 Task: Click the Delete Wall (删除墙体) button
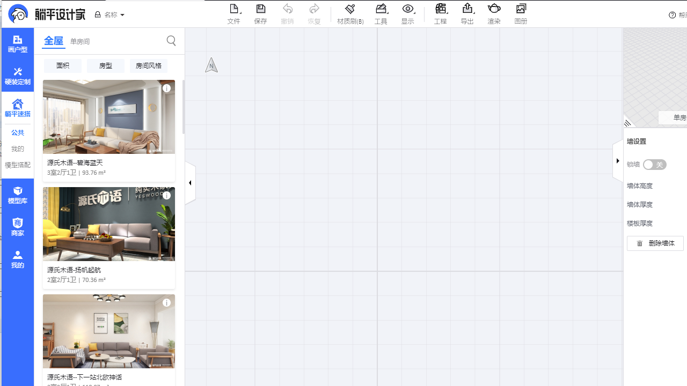(x=655, y=243)
